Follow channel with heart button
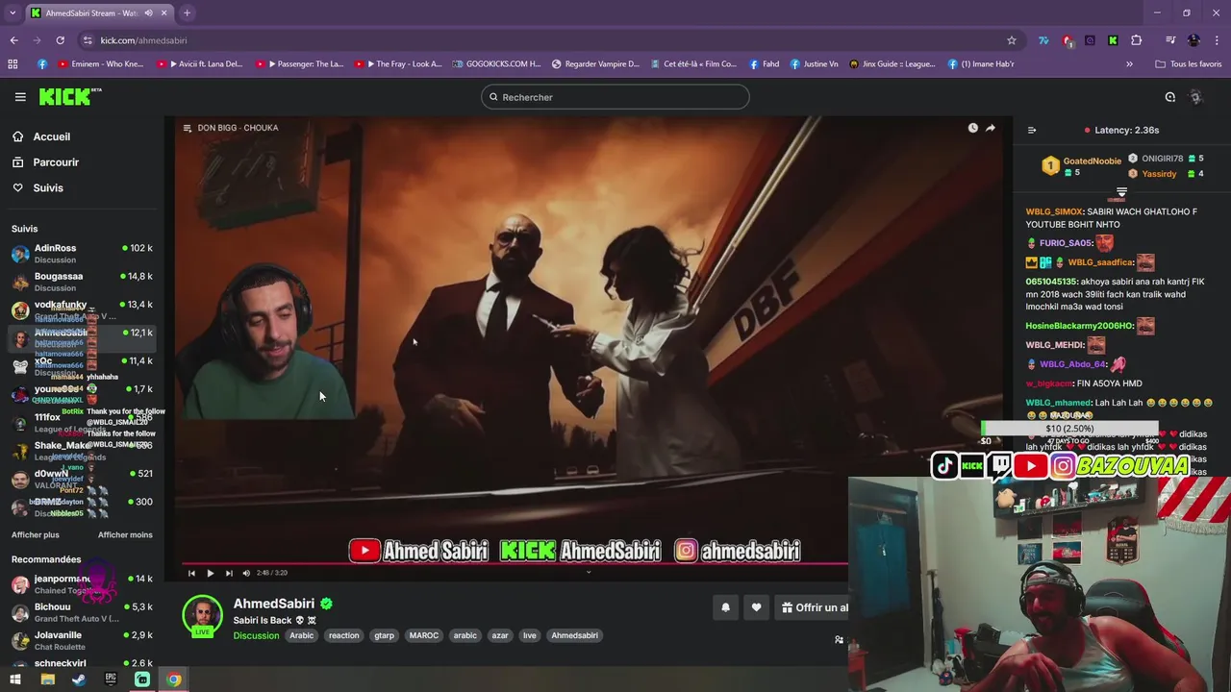Screen dimensions: 1231x692 point(756,607)
